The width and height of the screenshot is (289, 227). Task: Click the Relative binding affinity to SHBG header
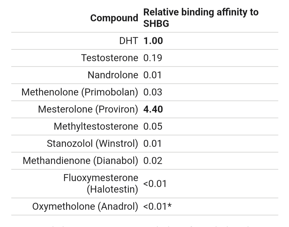201,18
